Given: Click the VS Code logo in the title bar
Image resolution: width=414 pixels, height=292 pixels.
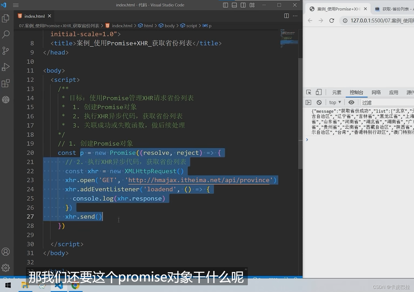Looking at the screenshot, I should [x=4, y=5].
